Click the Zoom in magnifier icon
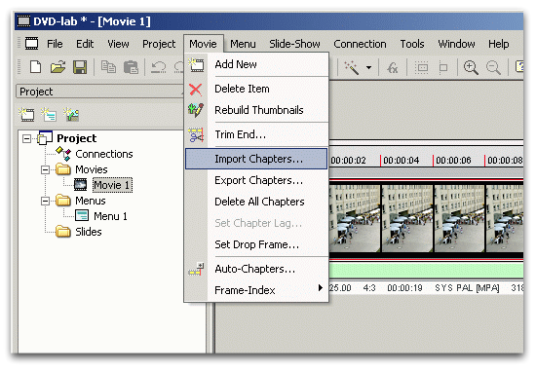This screenshot has width=536, height=370. click(x=471, y=67)
